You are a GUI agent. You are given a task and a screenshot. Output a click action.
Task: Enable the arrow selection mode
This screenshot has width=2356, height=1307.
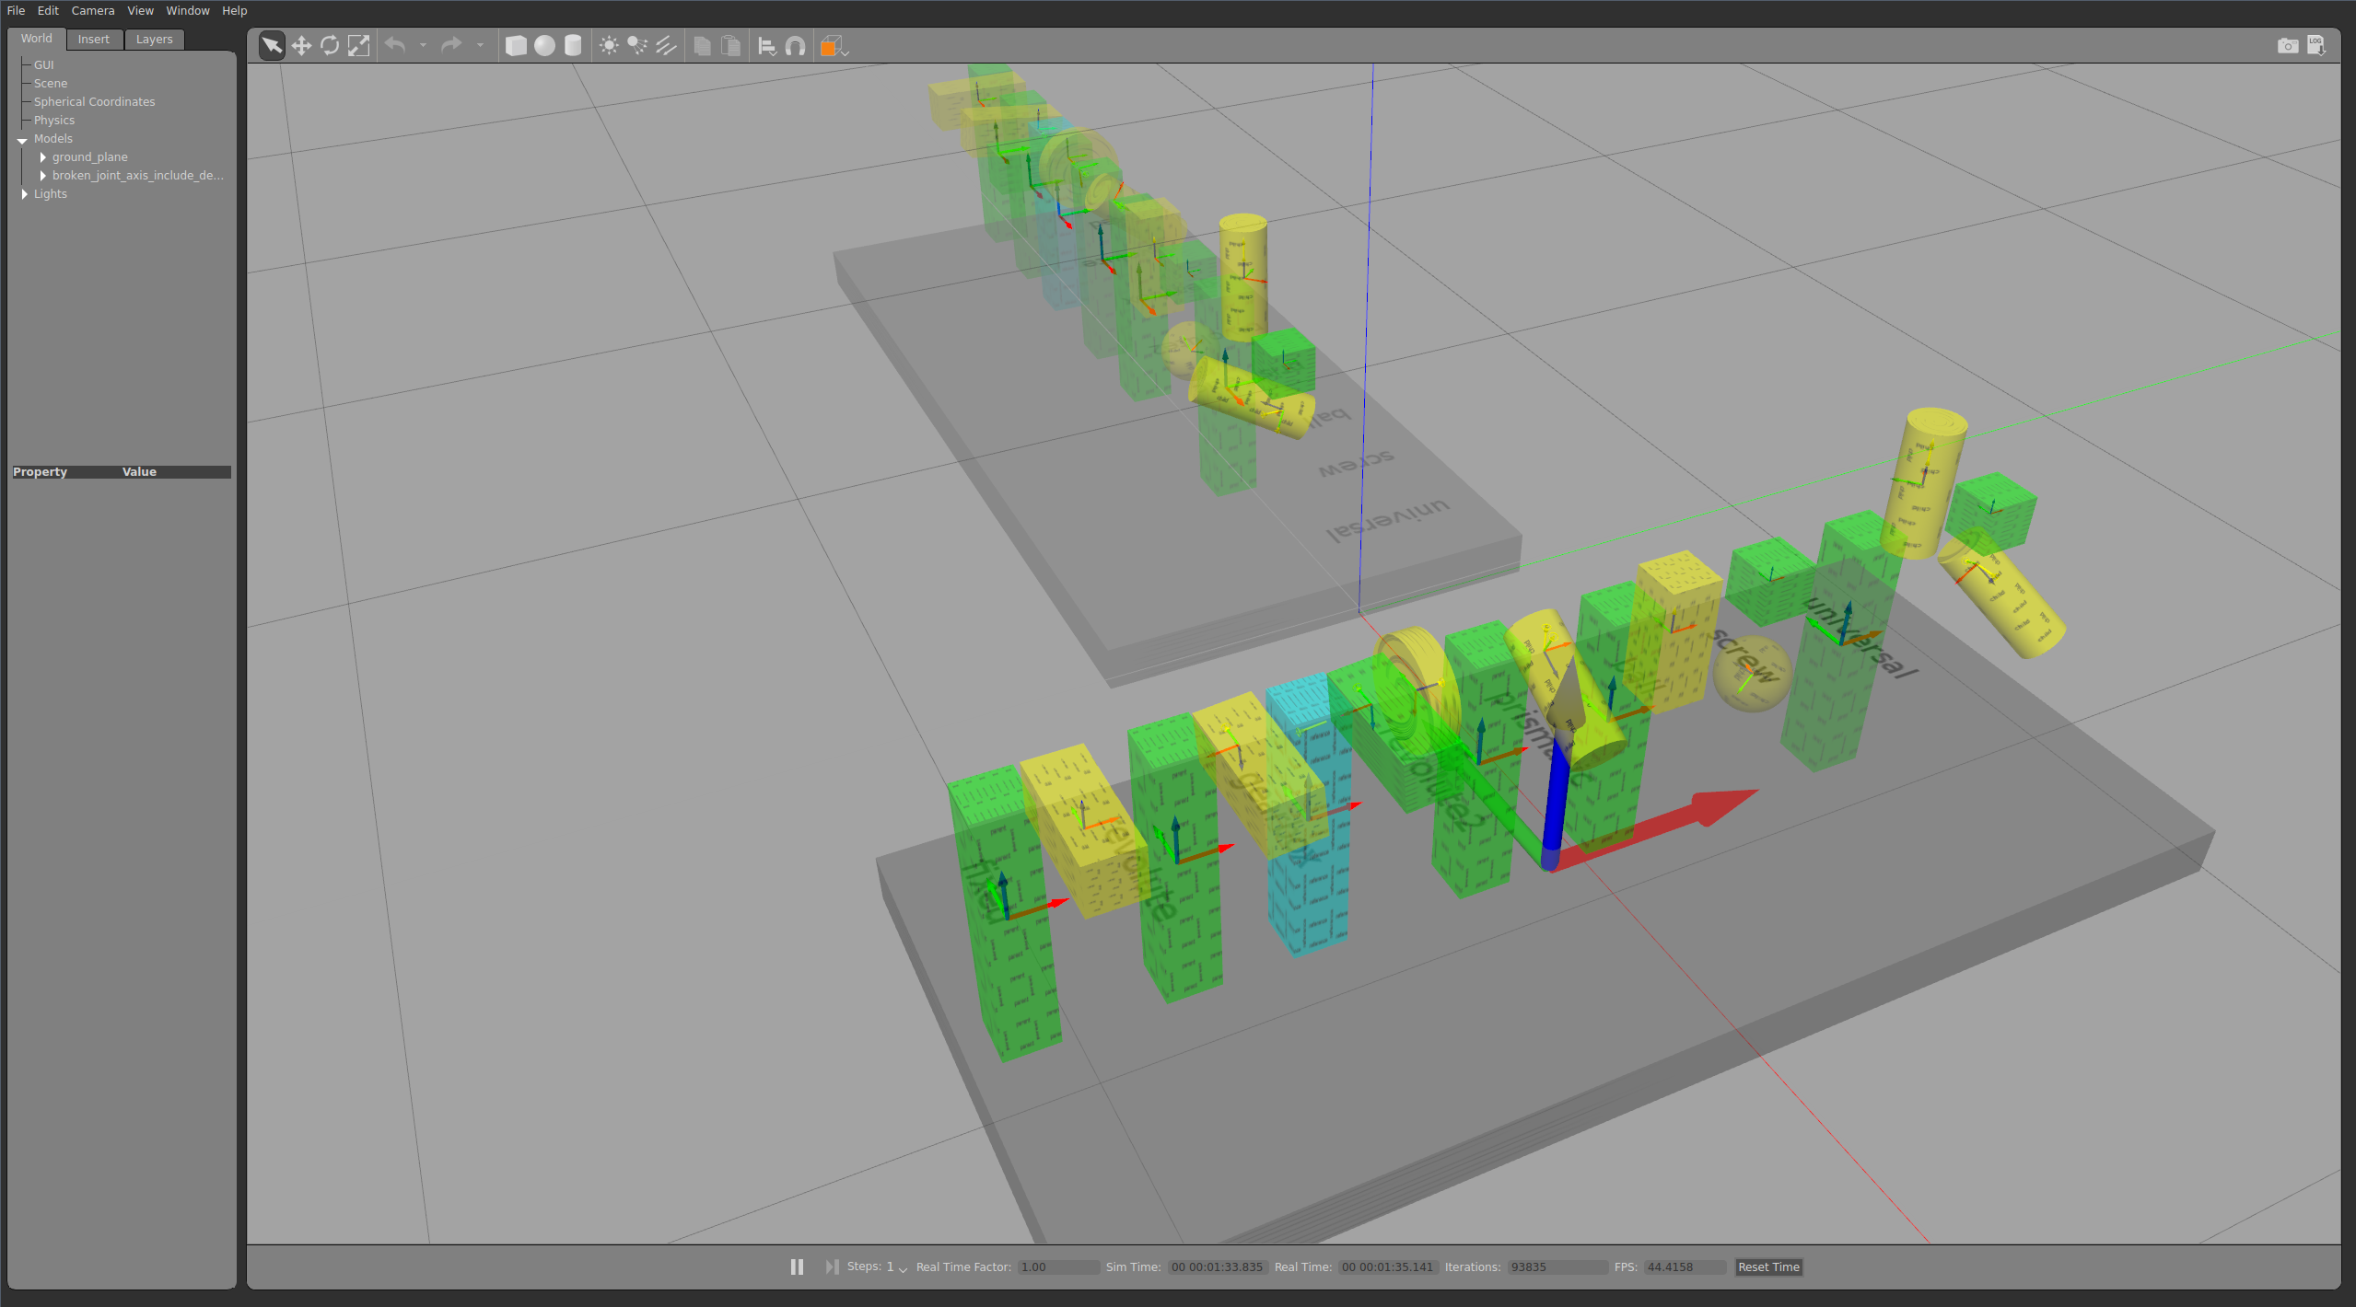[271, 44]
